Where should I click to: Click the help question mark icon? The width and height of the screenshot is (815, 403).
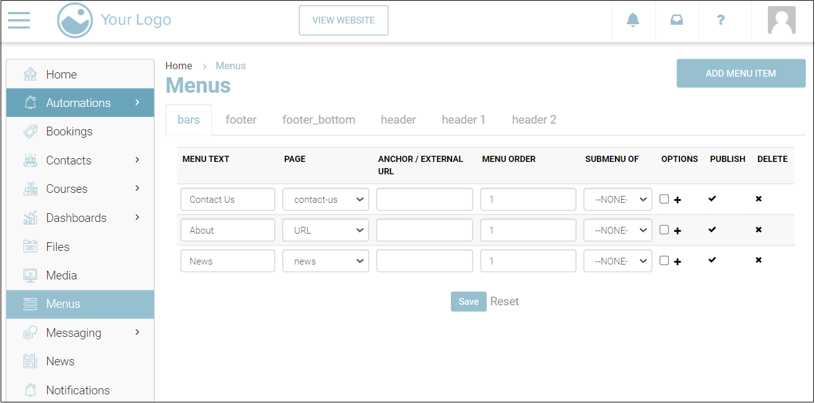pyautogui.click(x=721, y=20)
